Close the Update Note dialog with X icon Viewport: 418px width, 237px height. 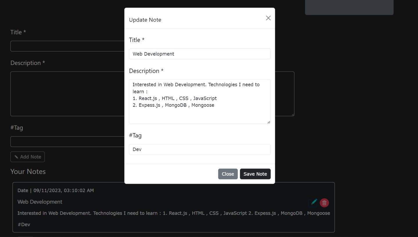[268, 18]
